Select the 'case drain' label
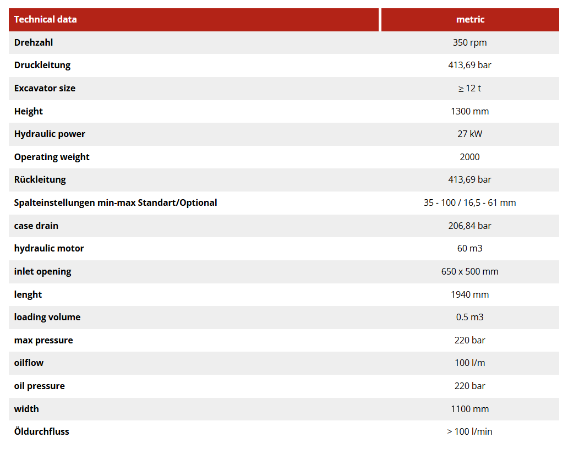The height and width of the screenshot is (454, 568). [x=36, y=226]
